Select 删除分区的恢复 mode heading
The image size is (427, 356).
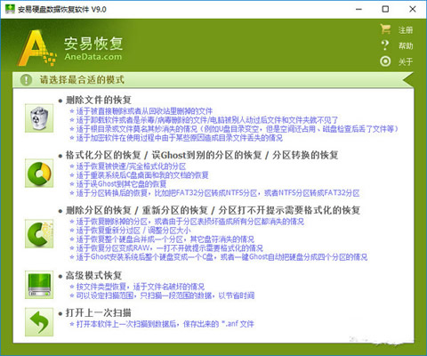[x=99, y=210]
